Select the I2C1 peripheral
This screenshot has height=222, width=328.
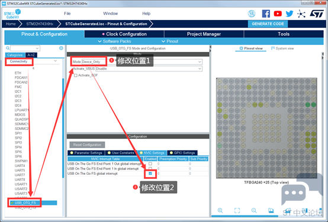point(18,92)
